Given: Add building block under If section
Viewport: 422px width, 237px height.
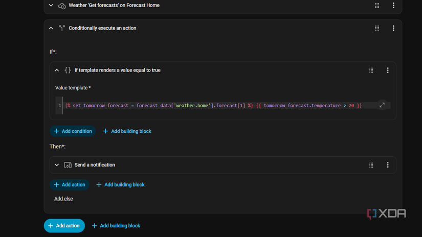Looking at the screenshot, I should 127,131.
